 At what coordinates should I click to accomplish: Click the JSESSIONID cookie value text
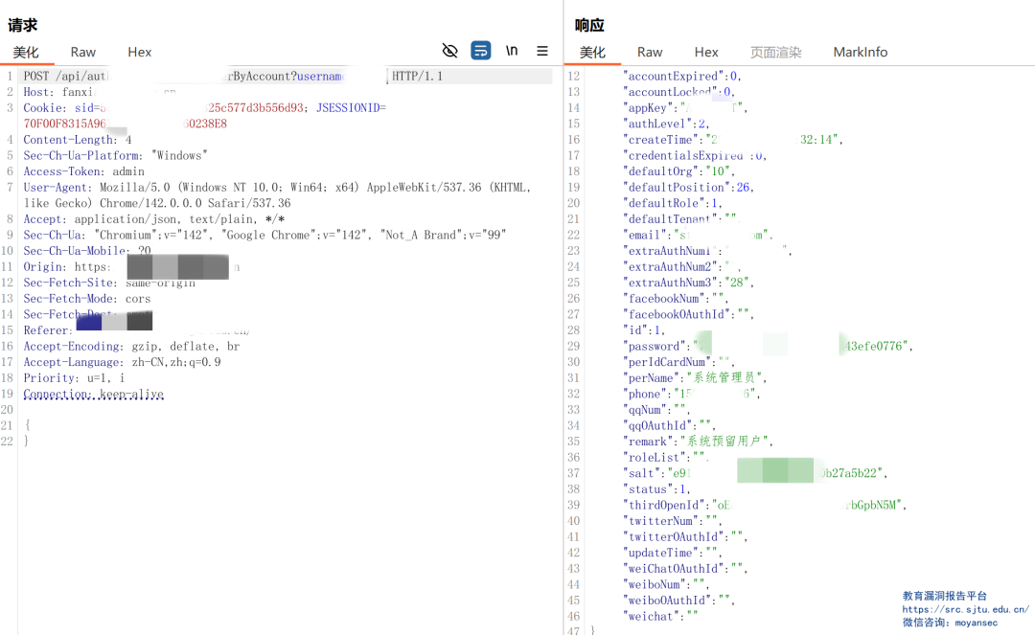(x=126, y=124)
